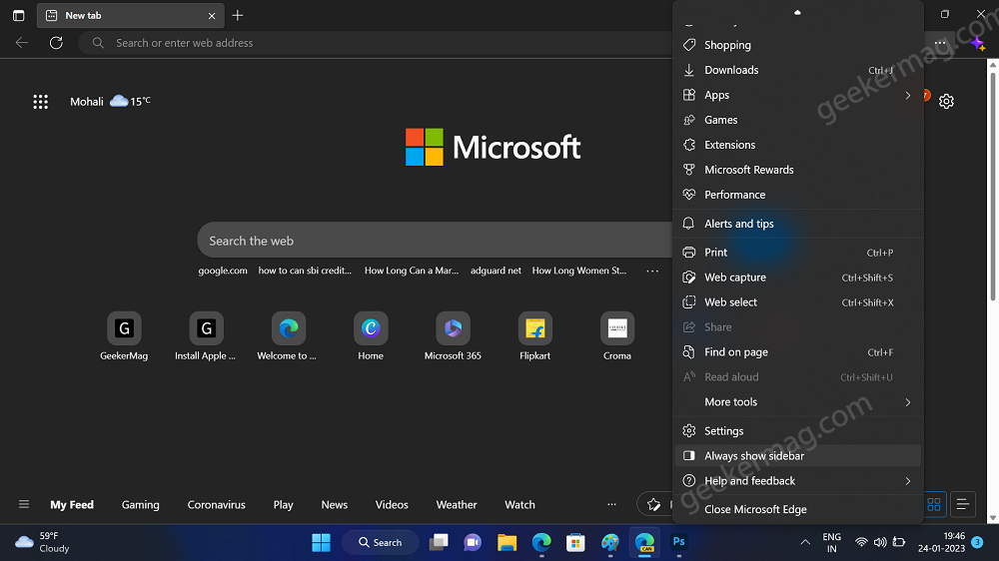Open page settings gear icon
The height and width of the screenshot is (561, 999).
point(946,101)
